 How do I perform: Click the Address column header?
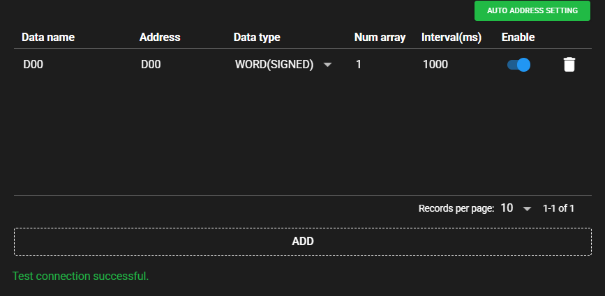click(x=160, y=37)
